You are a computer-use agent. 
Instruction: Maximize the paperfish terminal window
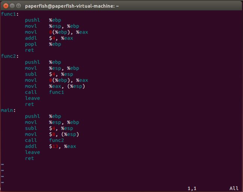click(19, 6)
